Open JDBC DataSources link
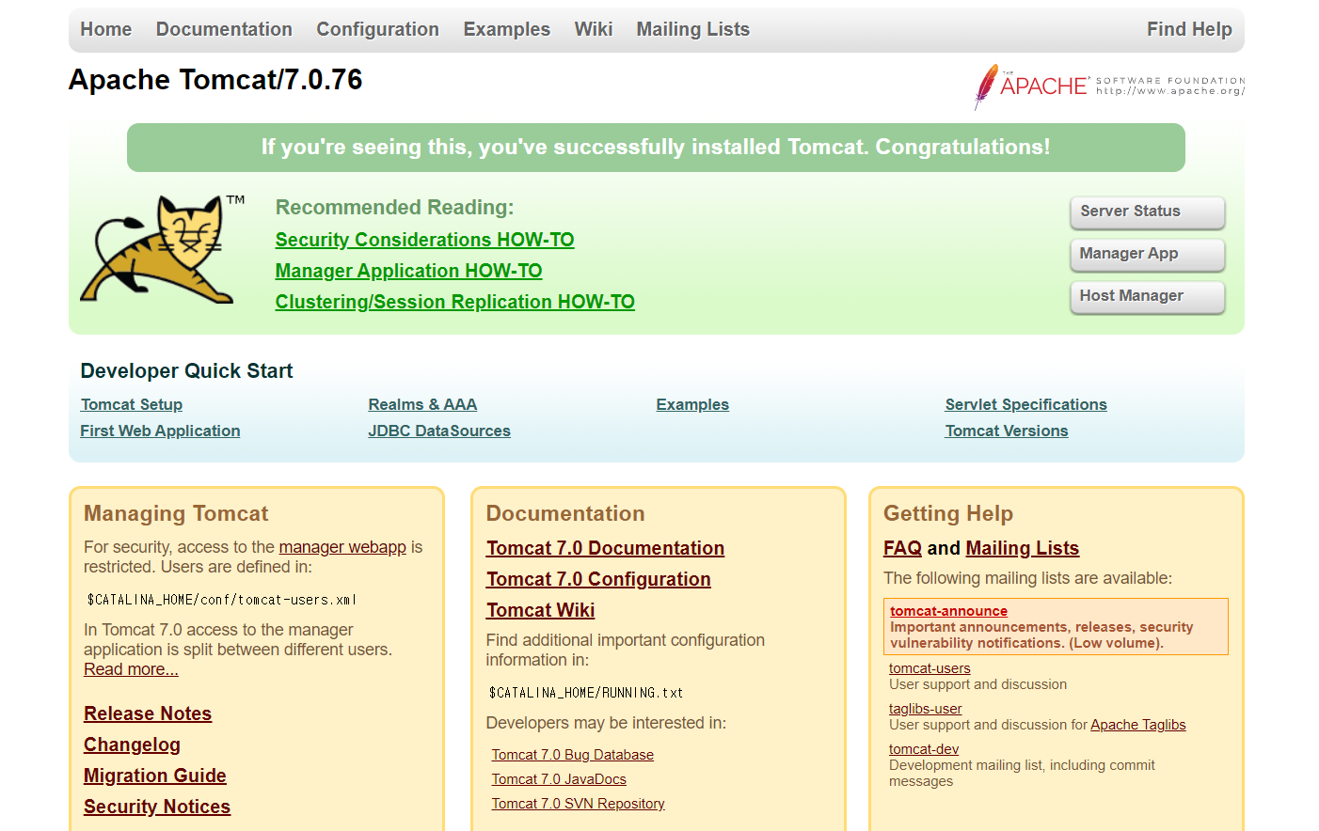1319x831 pixels. 439,431
